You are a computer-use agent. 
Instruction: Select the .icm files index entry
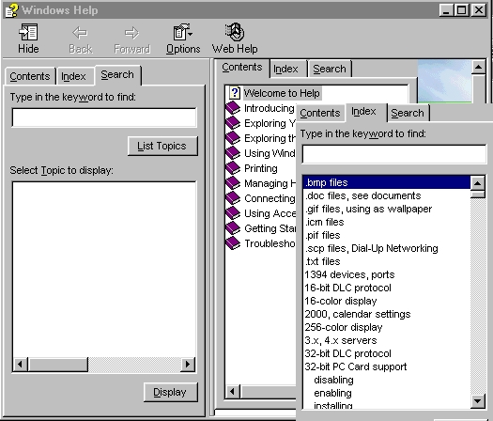386,222
